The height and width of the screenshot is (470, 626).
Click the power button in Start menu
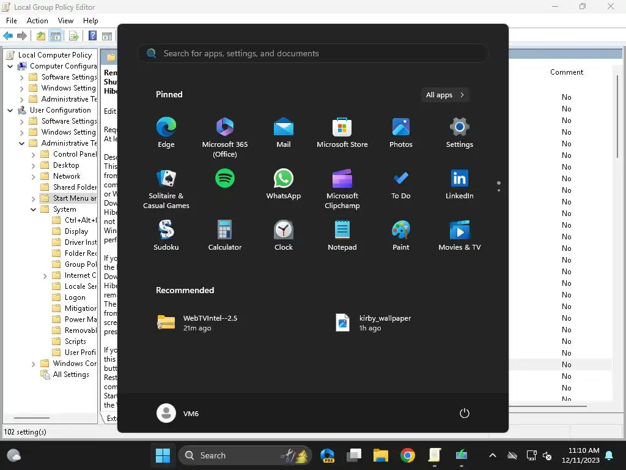click(x=465, y=413)
